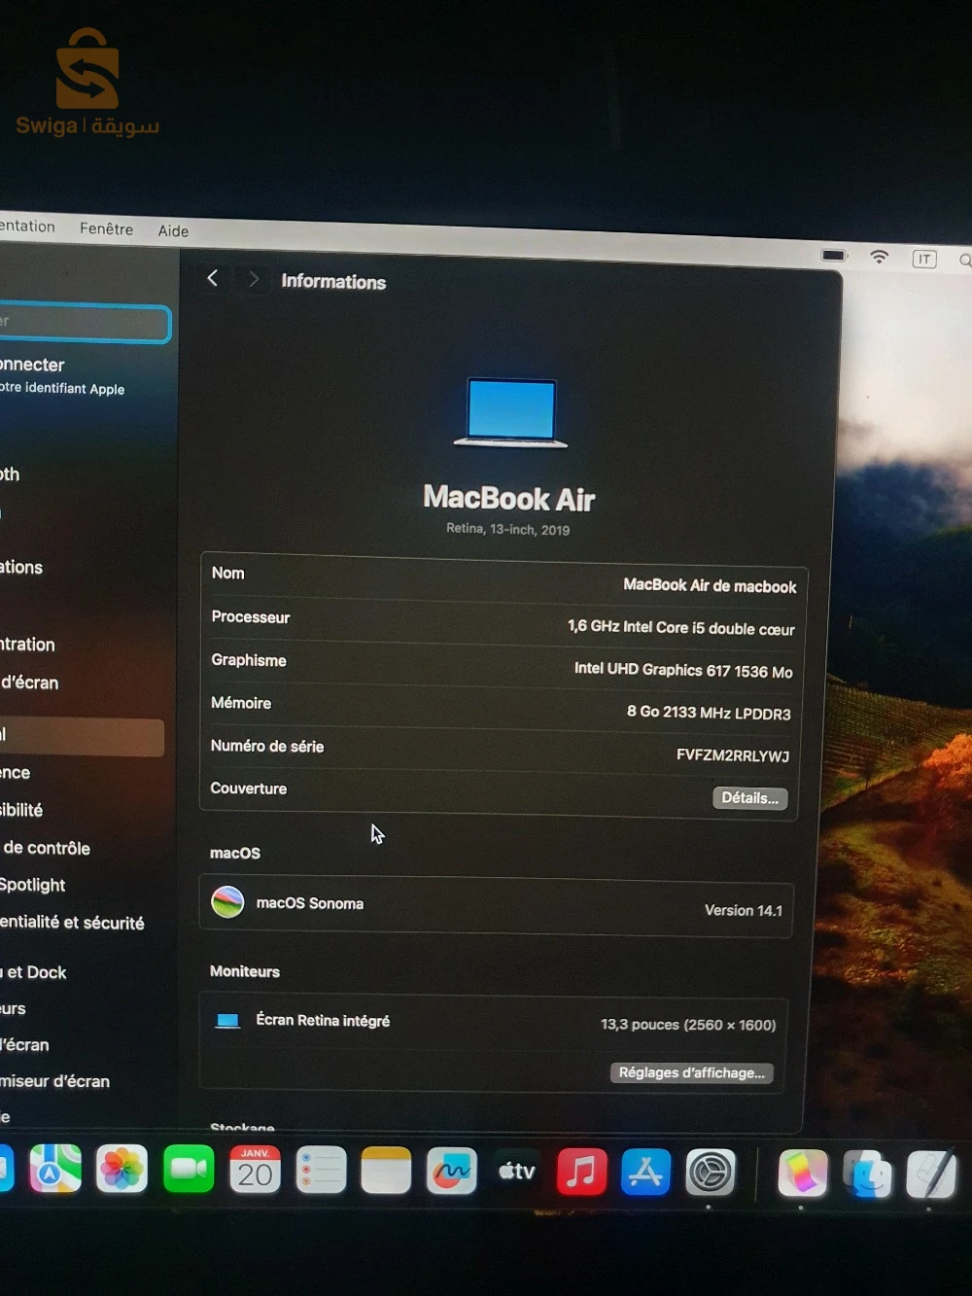The width and height of the screenshot is (972, 1296).
Task: Click the Couverture row label
Action: (249, 788)
